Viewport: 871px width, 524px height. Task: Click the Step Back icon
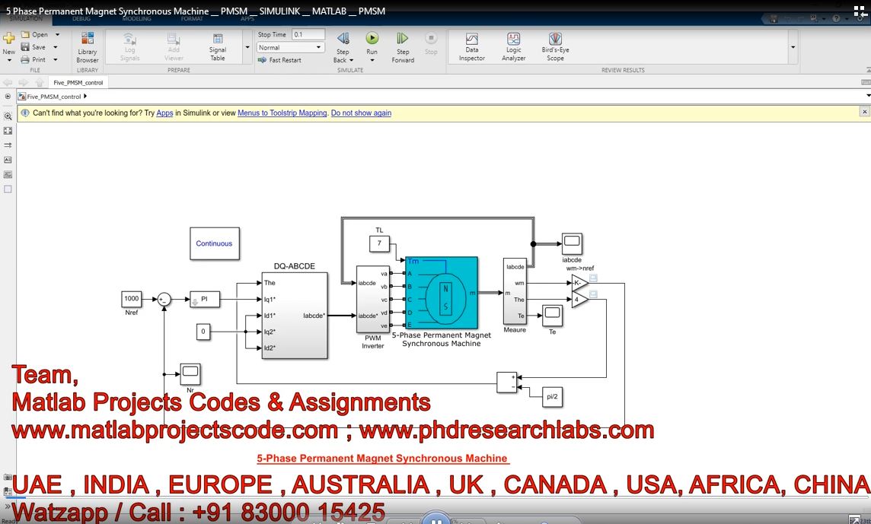343,39
